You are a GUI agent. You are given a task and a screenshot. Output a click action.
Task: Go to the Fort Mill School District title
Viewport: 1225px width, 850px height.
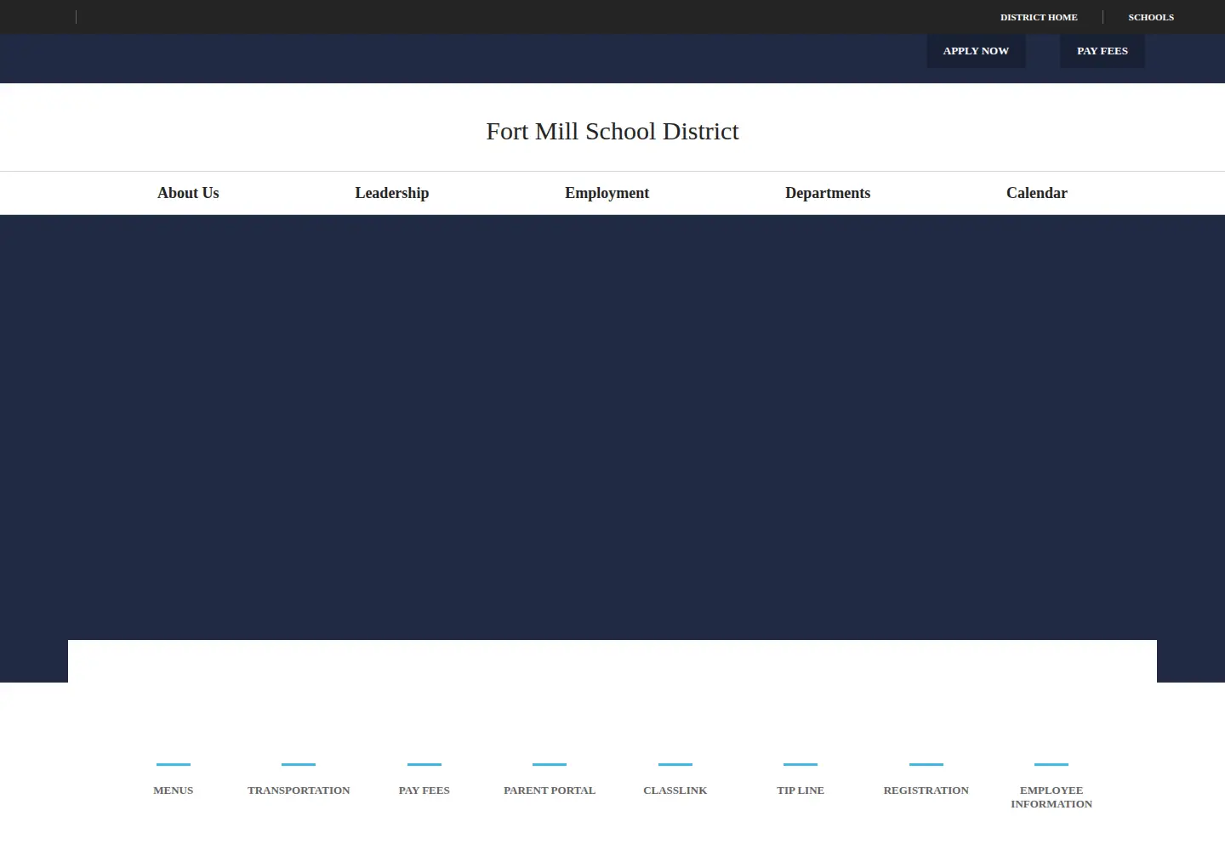[x=612, y=131]
